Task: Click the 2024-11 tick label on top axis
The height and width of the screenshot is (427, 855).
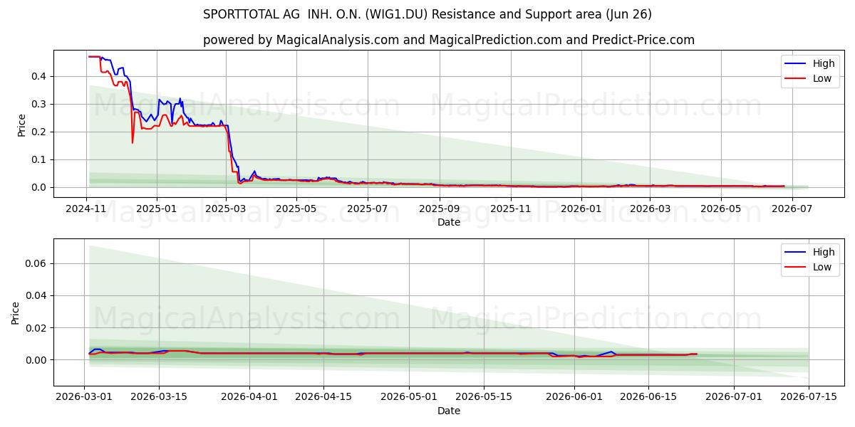Action: pyautogui.click(x=86, y=209)
